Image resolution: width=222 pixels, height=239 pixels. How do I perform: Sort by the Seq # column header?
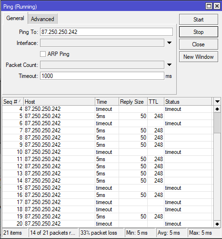pyautogui.click(x=13, y=102)
